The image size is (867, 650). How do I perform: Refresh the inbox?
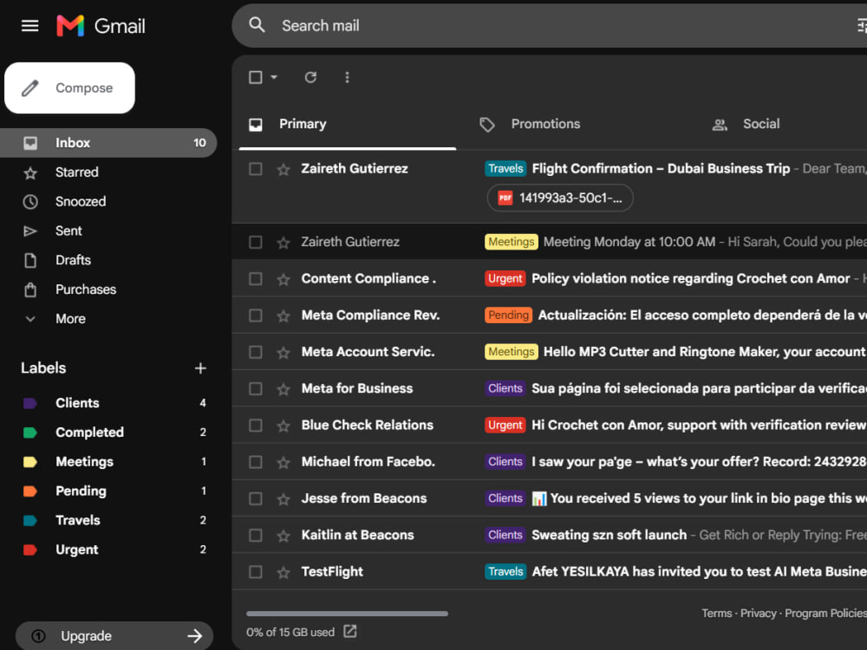click(310, 77)
